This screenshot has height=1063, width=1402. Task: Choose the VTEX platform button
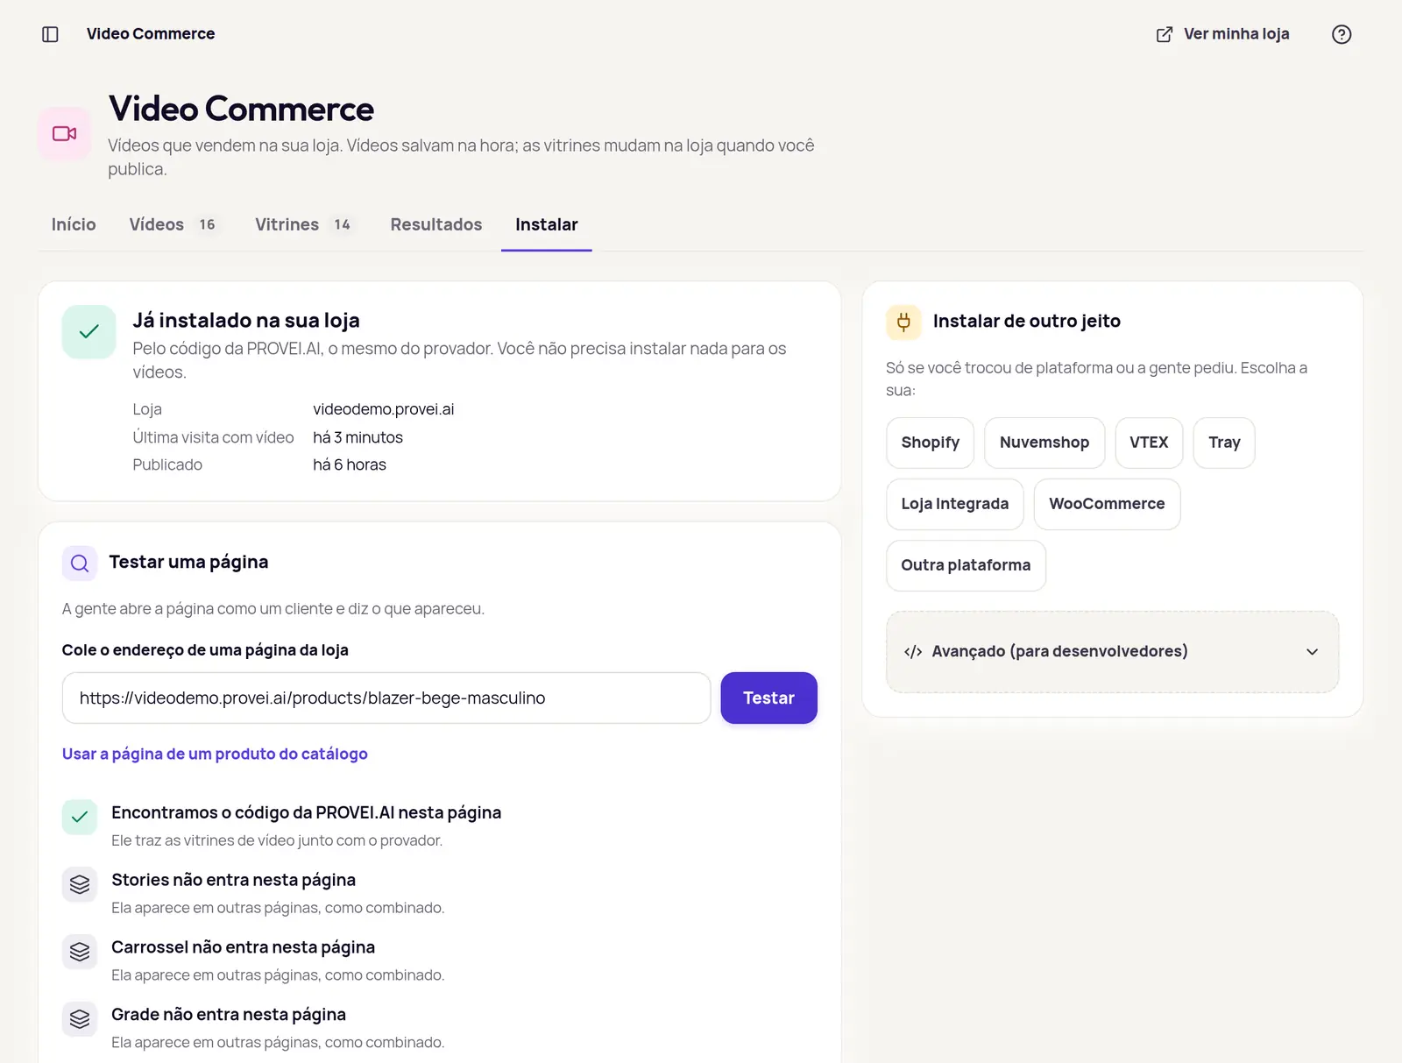tap(1149, 443)
